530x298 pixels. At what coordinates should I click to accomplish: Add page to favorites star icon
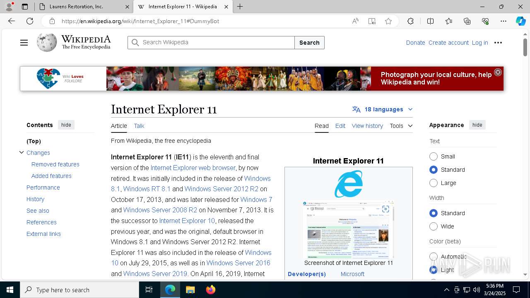click(388, 21)
